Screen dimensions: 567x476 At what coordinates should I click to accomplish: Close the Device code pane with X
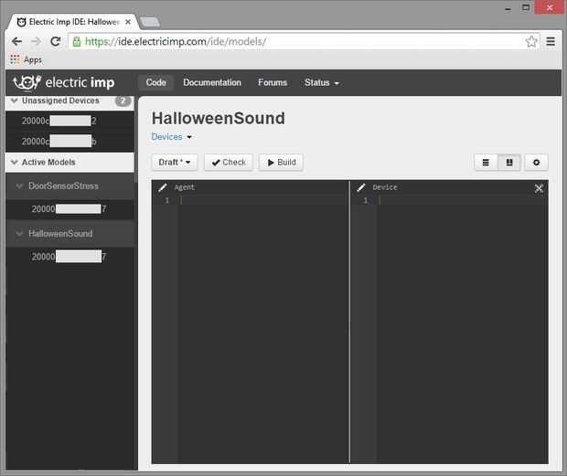pyautogui.click(x=539, y=188)
